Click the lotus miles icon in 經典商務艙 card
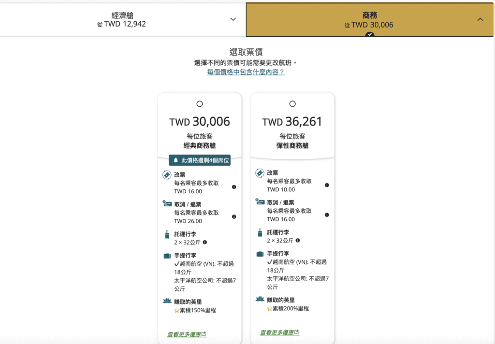The image size is (495, 344). [167, 301]
